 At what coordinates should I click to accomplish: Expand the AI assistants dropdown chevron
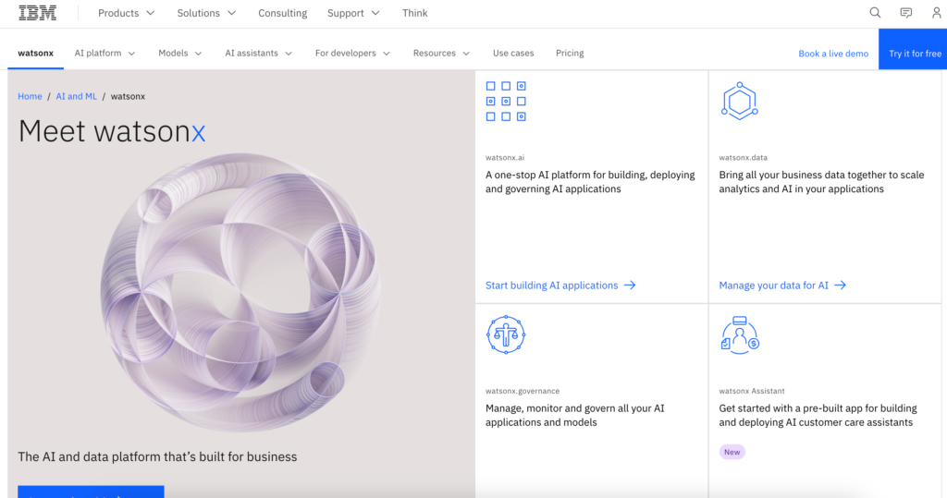tap(289, 53)
